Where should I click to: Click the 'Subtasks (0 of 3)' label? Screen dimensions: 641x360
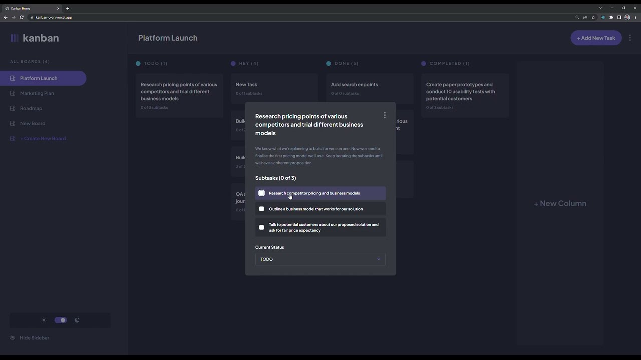click(275, 178)
